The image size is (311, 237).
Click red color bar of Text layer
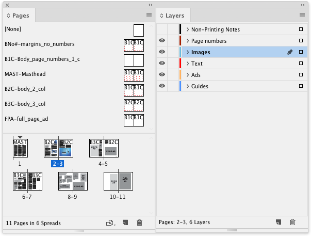click(180, 64)
